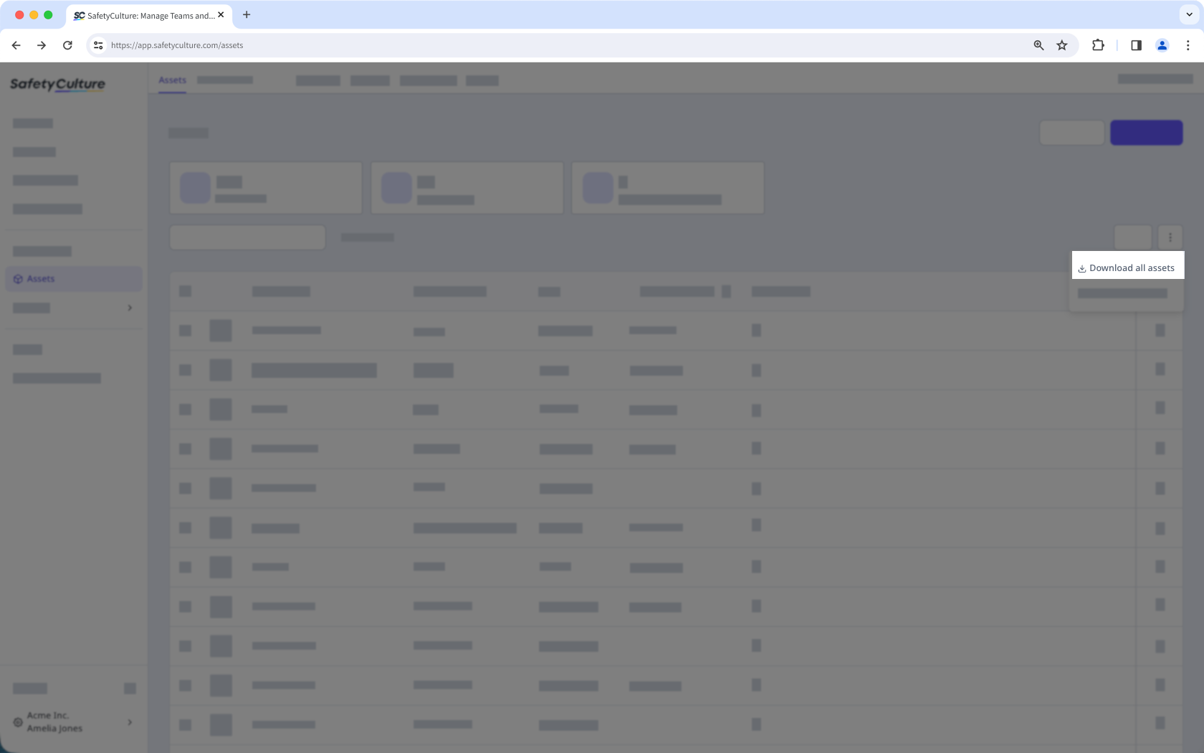Select Assets in the sidebar
The width and height of the screenshot is (1204, 753).
[x=74, y=279]
